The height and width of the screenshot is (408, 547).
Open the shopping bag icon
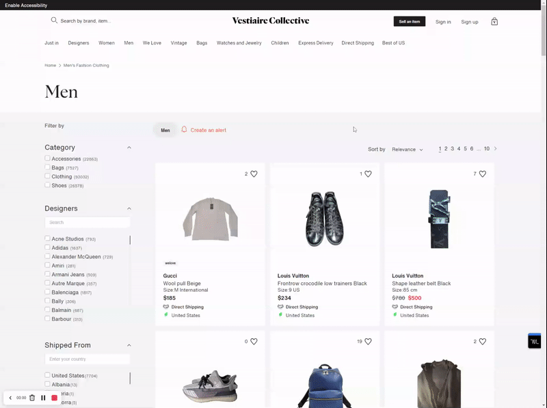tap(494, 22)
